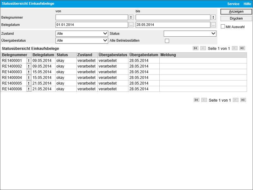
Task: Open the Zustand dropdown
Action: tap(82, 33)
